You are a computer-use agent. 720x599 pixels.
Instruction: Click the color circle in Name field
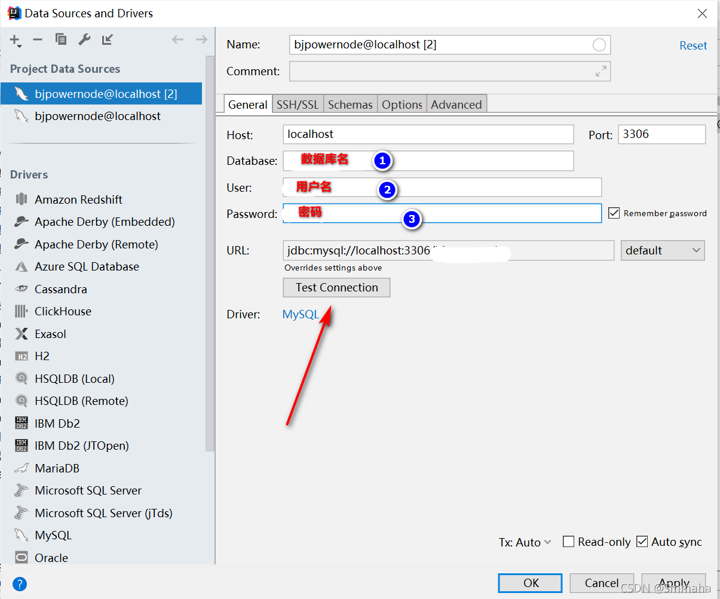click(x=599, y=45)
